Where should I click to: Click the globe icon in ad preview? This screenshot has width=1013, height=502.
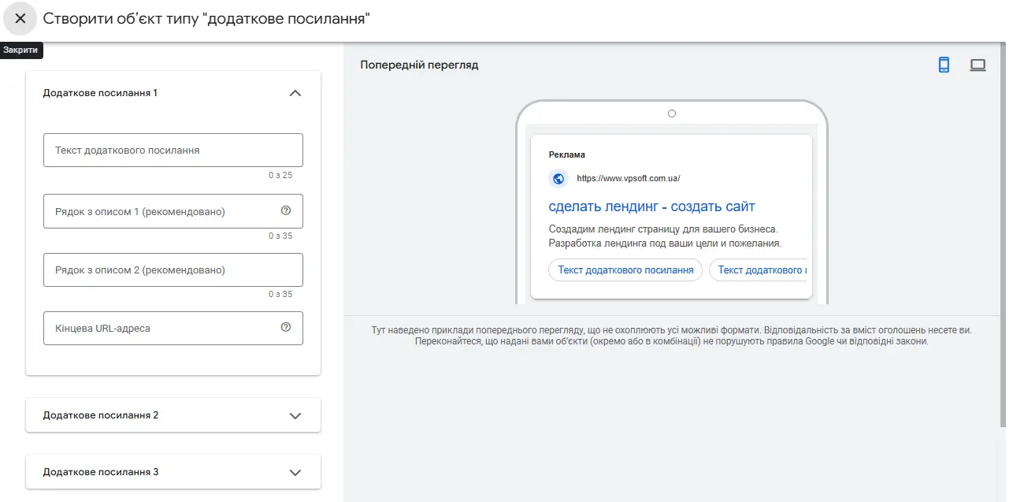click(x=558, y=179)
